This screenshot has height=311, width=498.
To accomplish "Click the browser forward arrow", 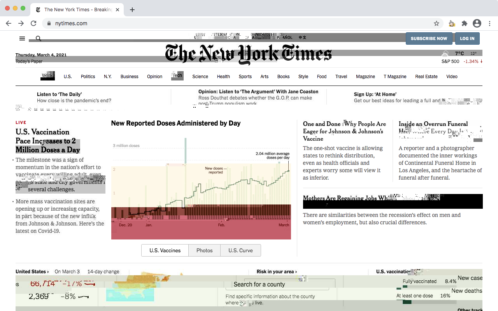I will point(21,23).
